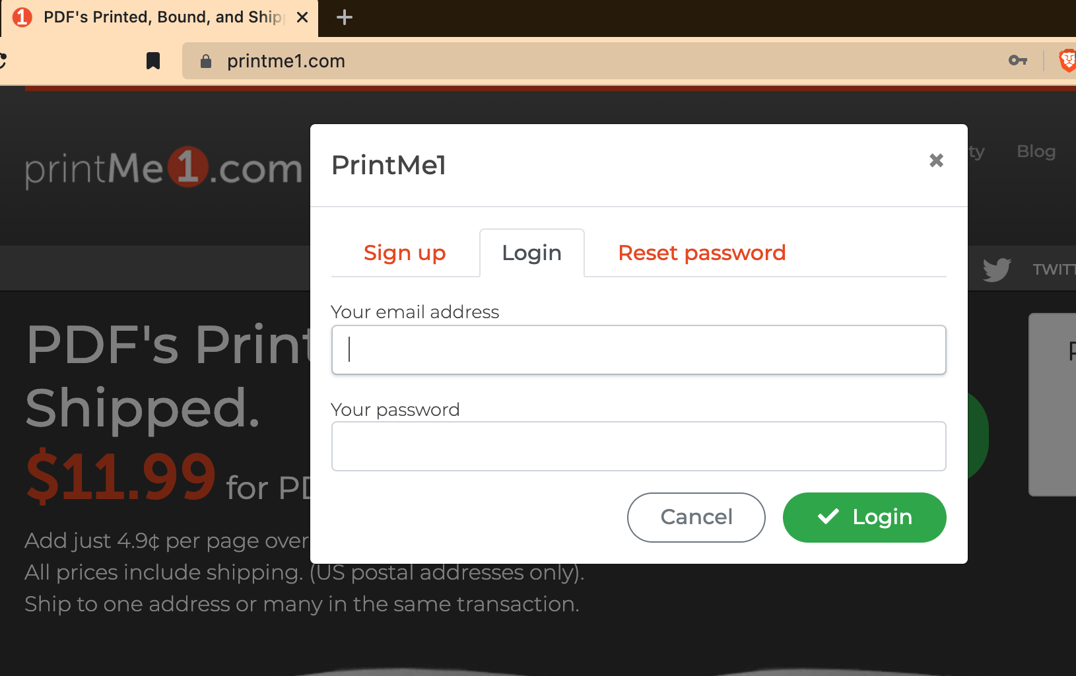Click the printme1.com address bar

(x=594, y=61)
